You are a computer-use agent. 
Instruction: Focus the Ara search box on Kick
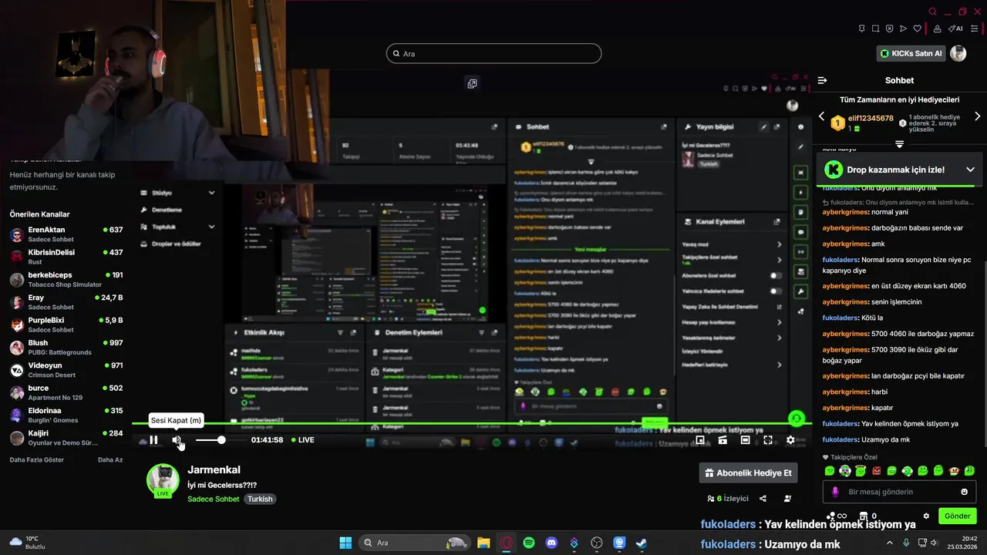(493, 53)
